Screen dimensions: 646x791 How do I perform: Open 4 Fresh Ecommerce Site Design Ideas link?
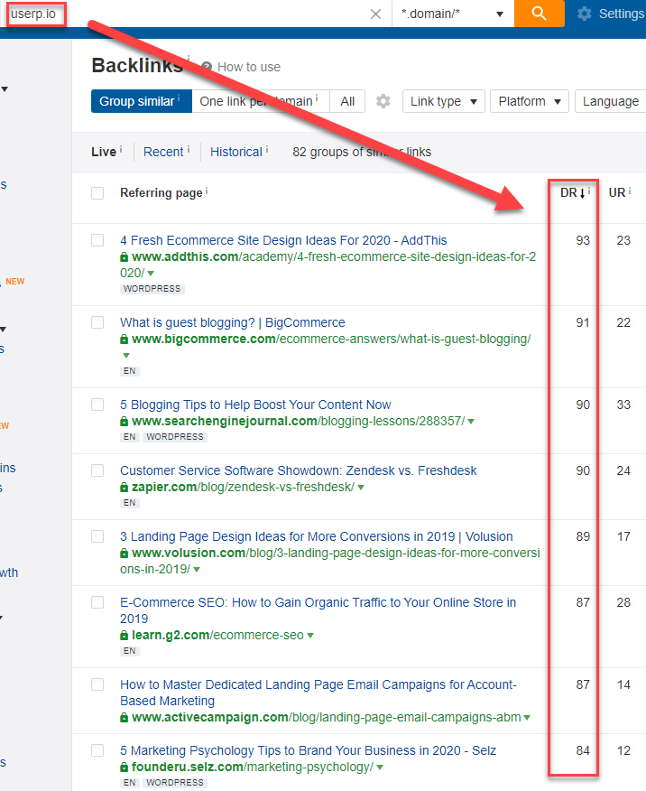point(283,240)
